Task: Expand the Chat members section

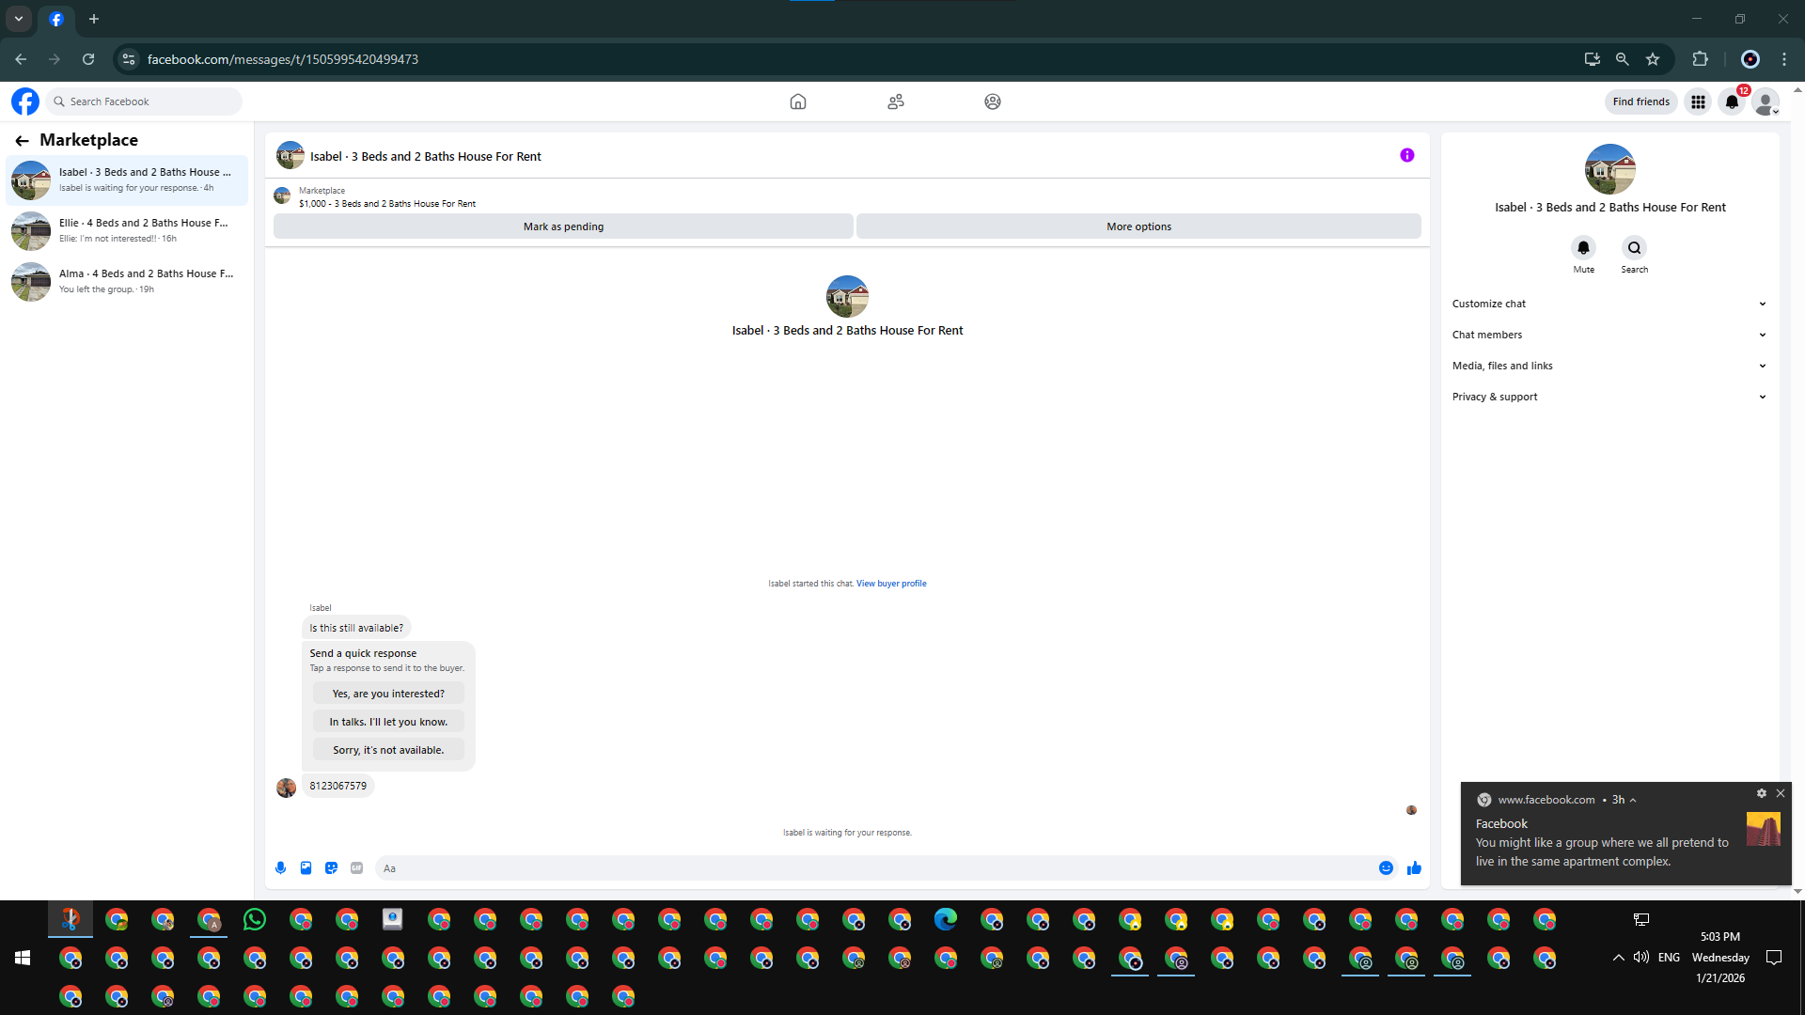Action: [x=1608, y=335]
